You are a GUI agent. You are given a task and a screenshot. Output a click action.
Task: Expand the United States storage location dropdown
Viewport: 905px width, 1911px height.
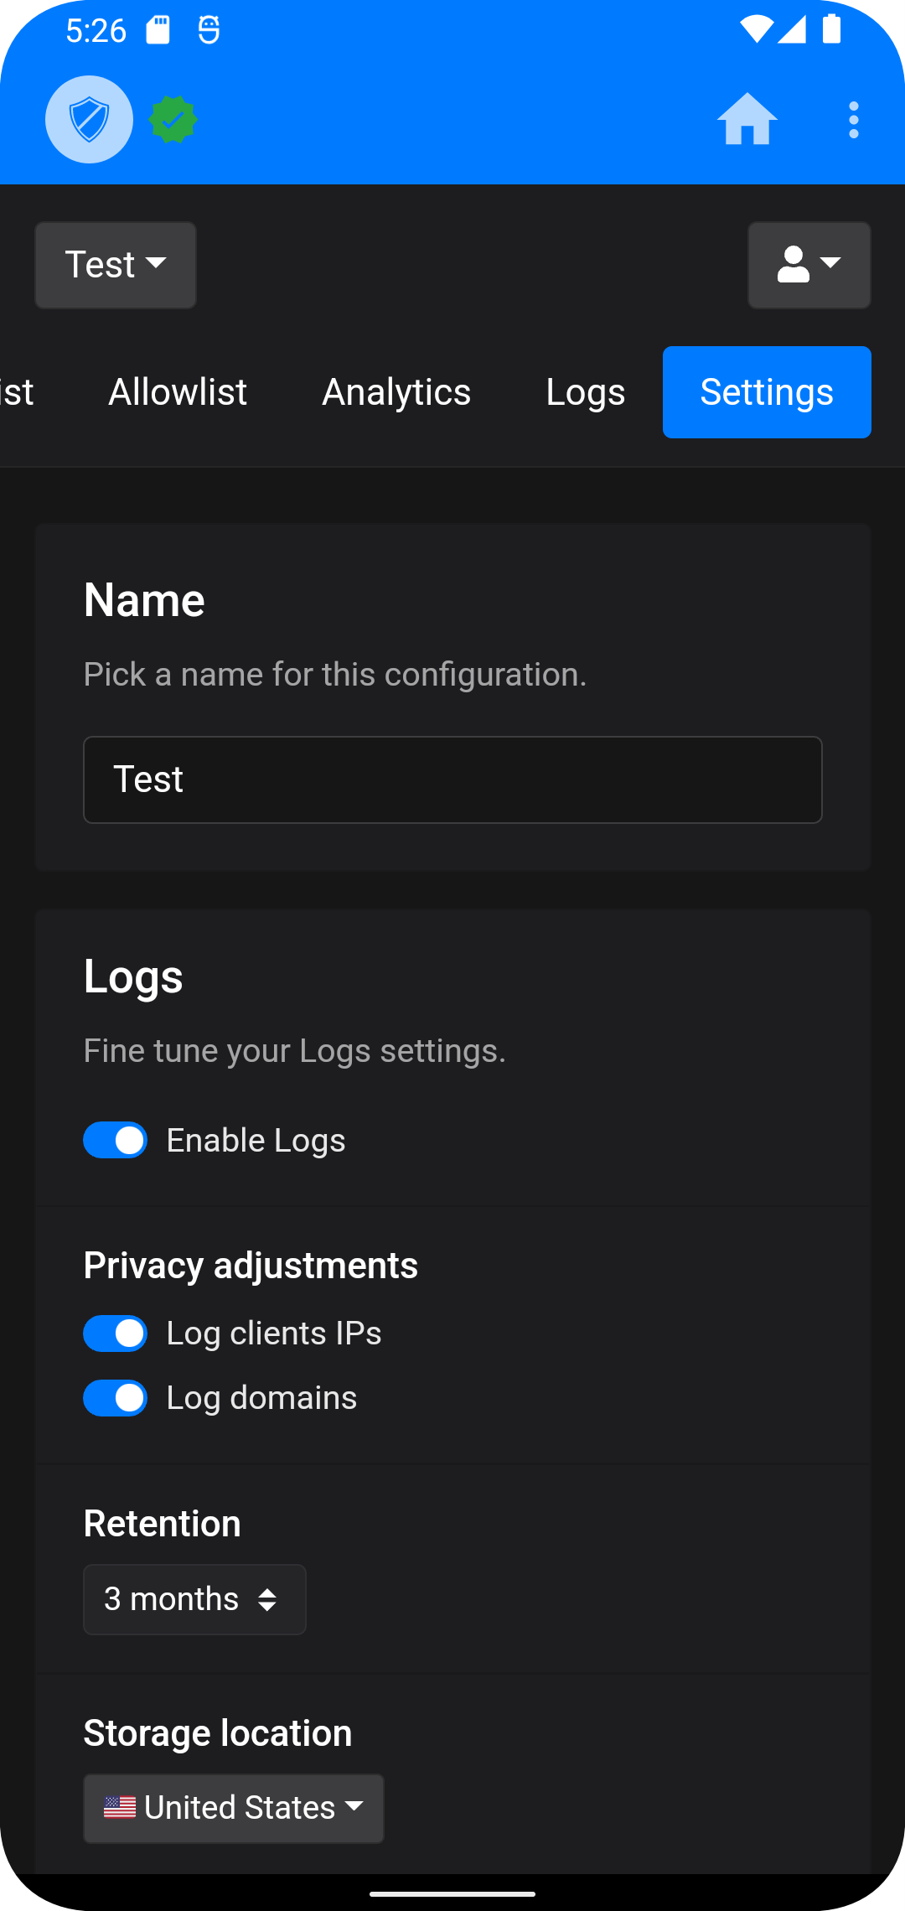(x=234, y=1808)
